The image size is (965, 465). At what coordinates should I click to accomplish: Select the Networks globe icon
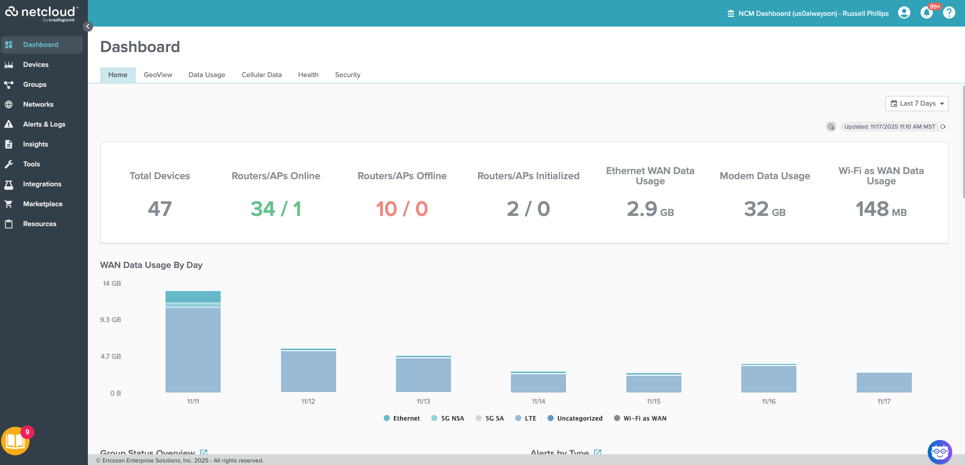pos(9,104)
